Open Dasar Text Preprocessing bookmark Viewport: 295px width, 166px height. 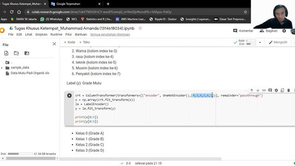click(x=230, y=19)
